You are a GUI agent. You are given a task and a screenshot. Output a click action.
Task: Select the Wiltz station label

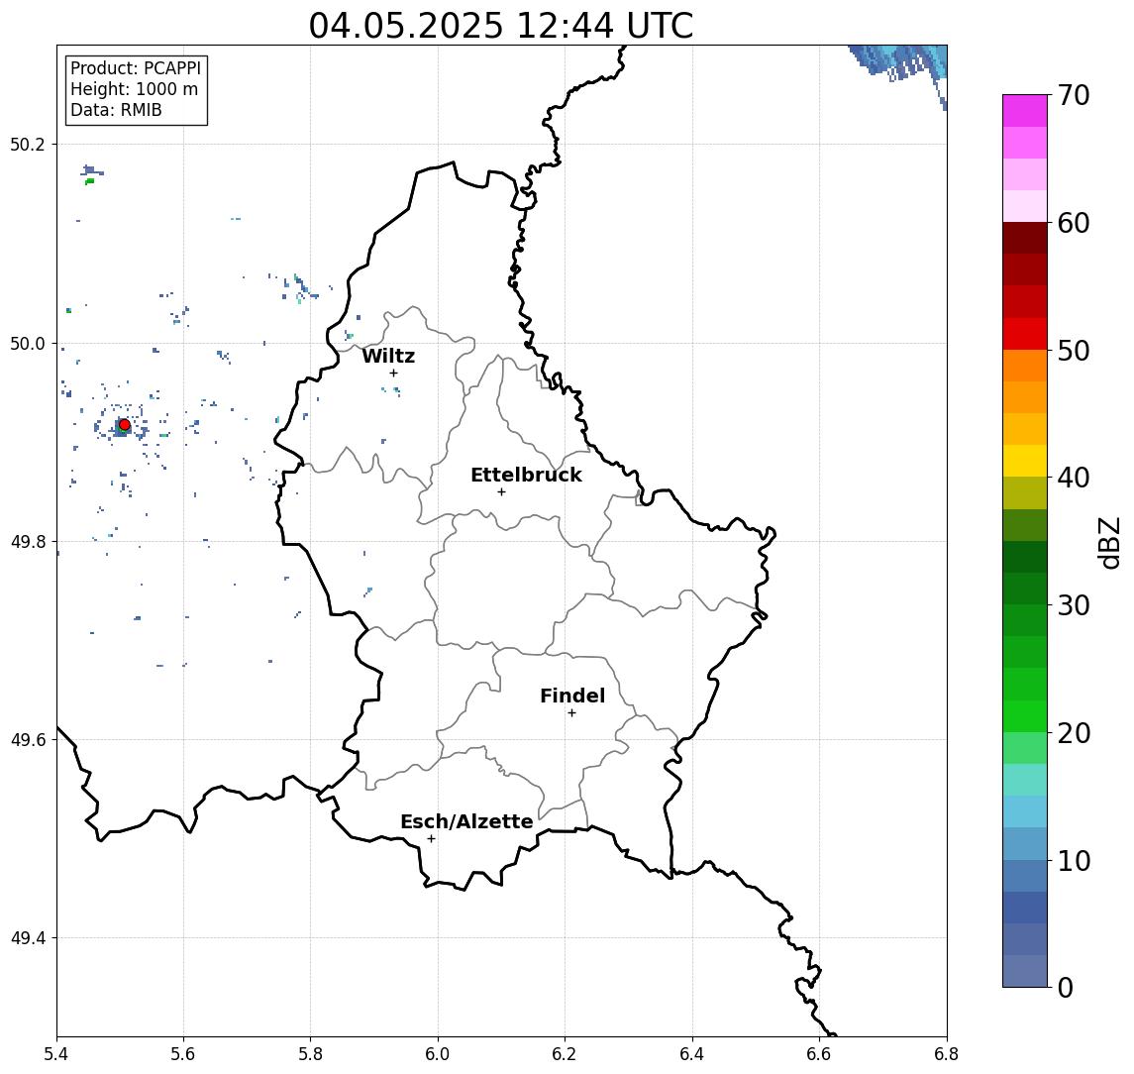click(388, 356)
